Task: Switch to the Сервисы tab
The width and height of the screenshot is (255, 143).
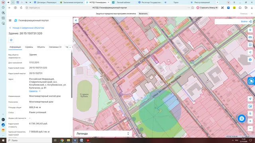Action: 29,47
